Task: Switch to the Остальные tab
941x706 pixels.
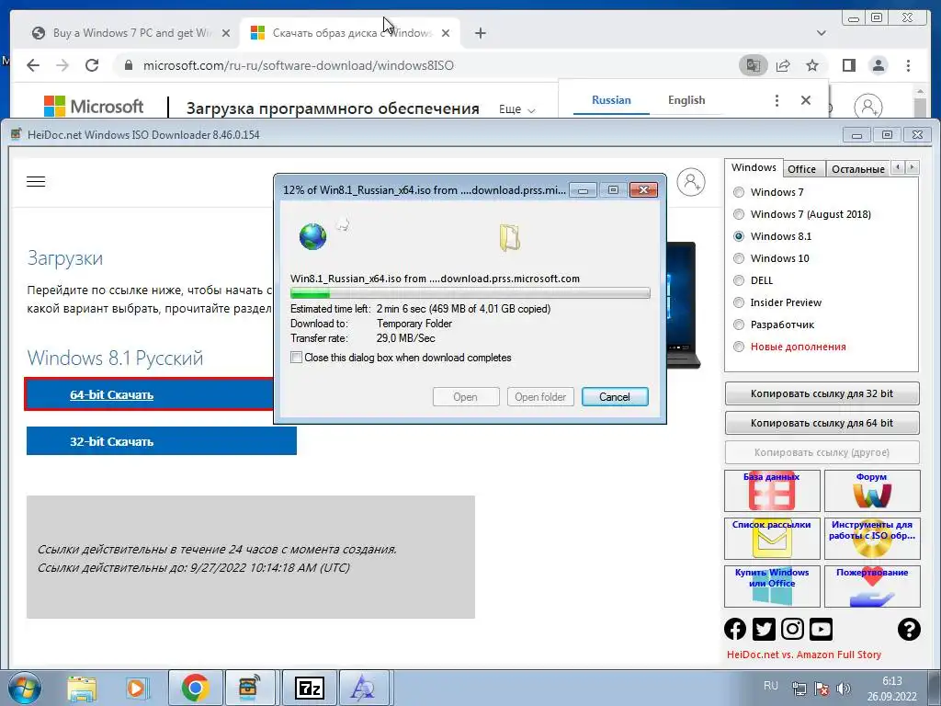Action: click(x=858, y=169)
